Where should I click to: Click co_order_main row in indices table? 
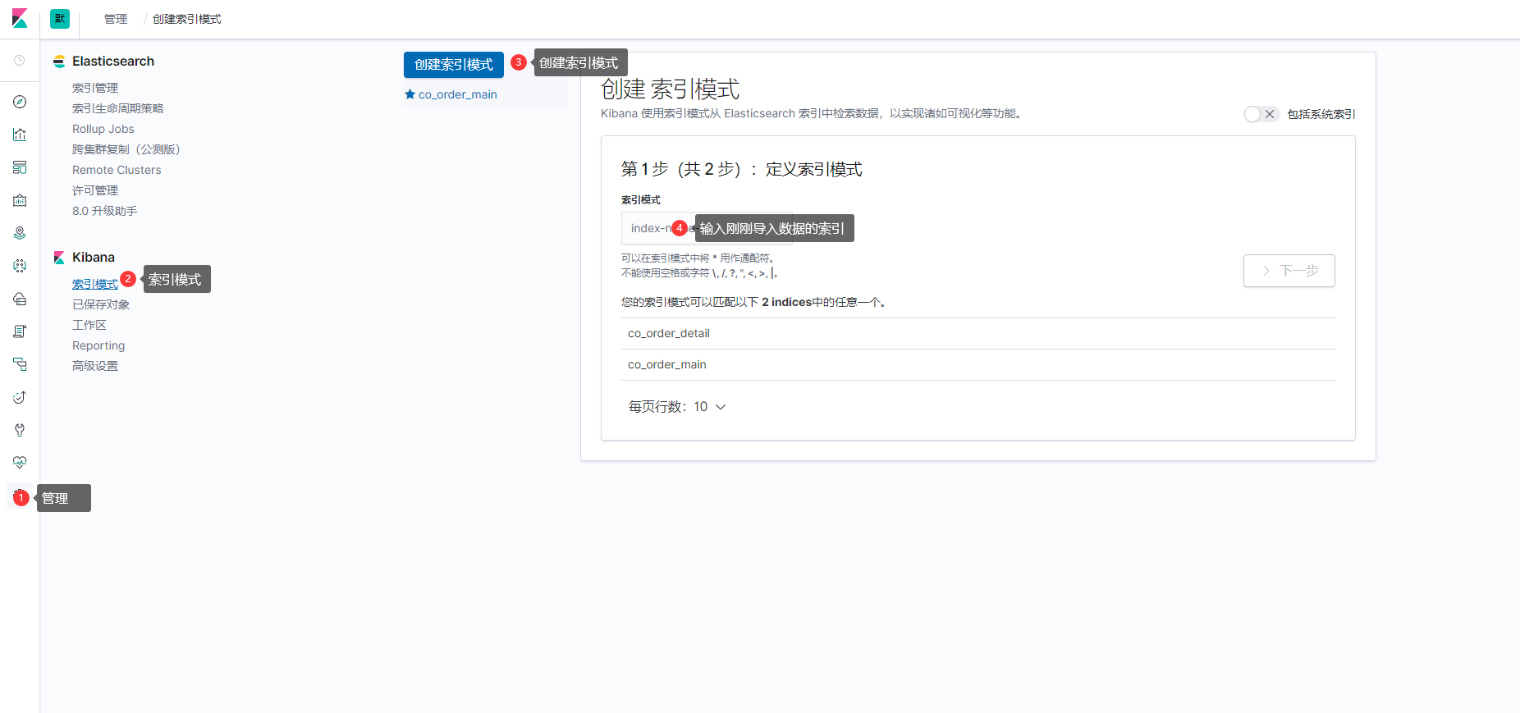(978, 364)
